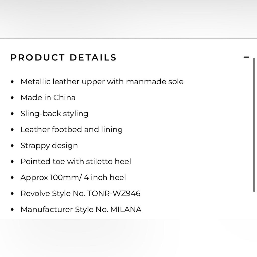257x257 pixels.
Task: Select the Product Details heading
Action: pyautogui.click(x=63, y=57)
